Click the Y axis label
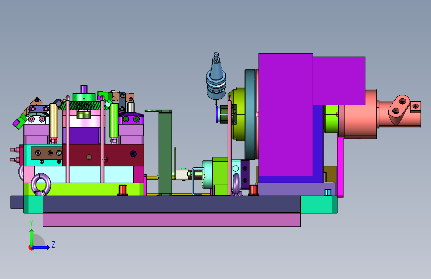 [x=31, y=223]
